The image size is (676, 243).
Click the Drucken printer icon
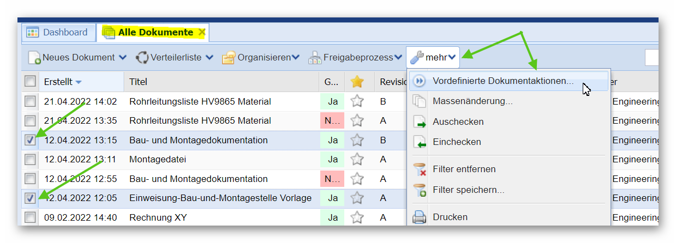point(419,217)
